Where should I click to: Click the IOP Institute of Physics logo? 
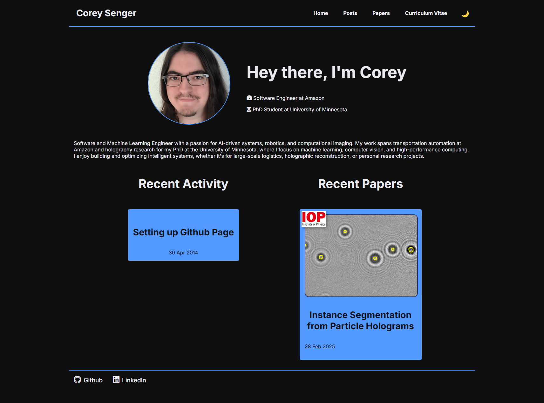point(314,219)
